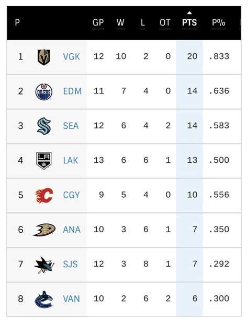Open the CGY team link
248x323 pixels.
click(x=71, y=195)
